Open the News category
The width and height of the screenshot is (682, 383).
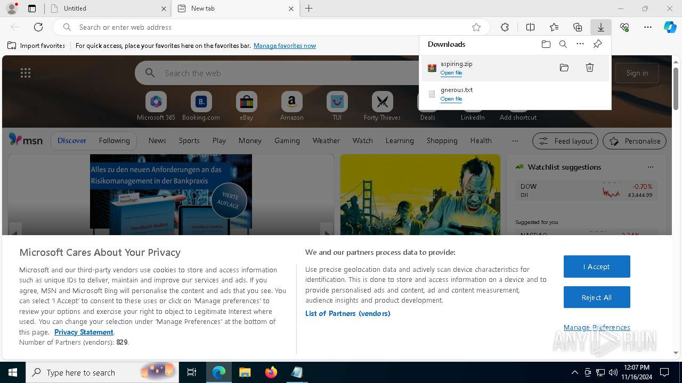point(157,140)
